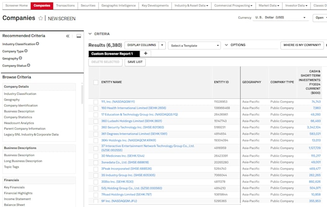Click the Browse Criteria panel scrollbar

coord(82,94)
